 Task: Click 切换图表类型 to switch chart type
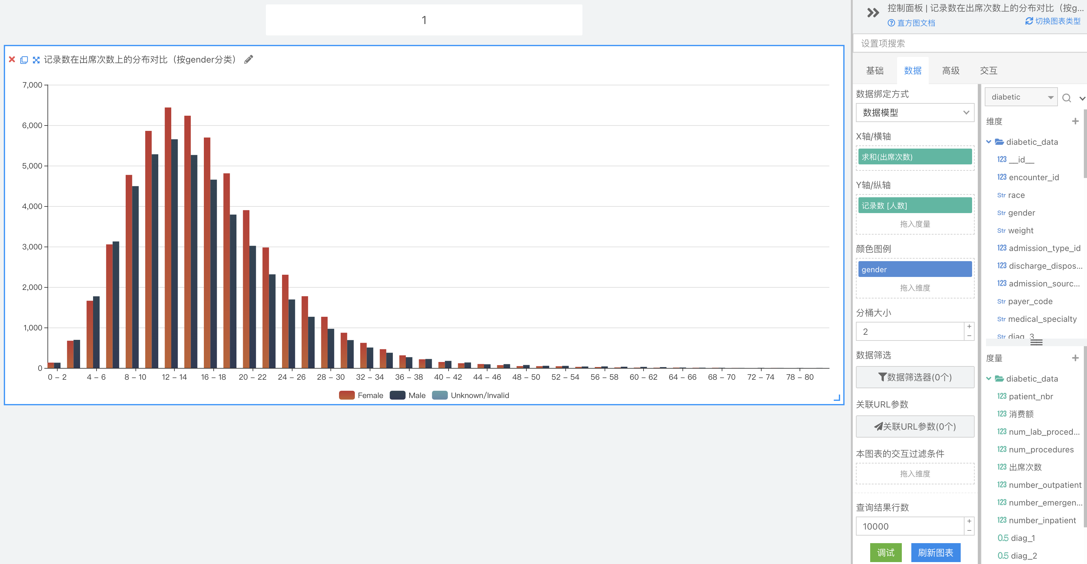point(1053,21)
